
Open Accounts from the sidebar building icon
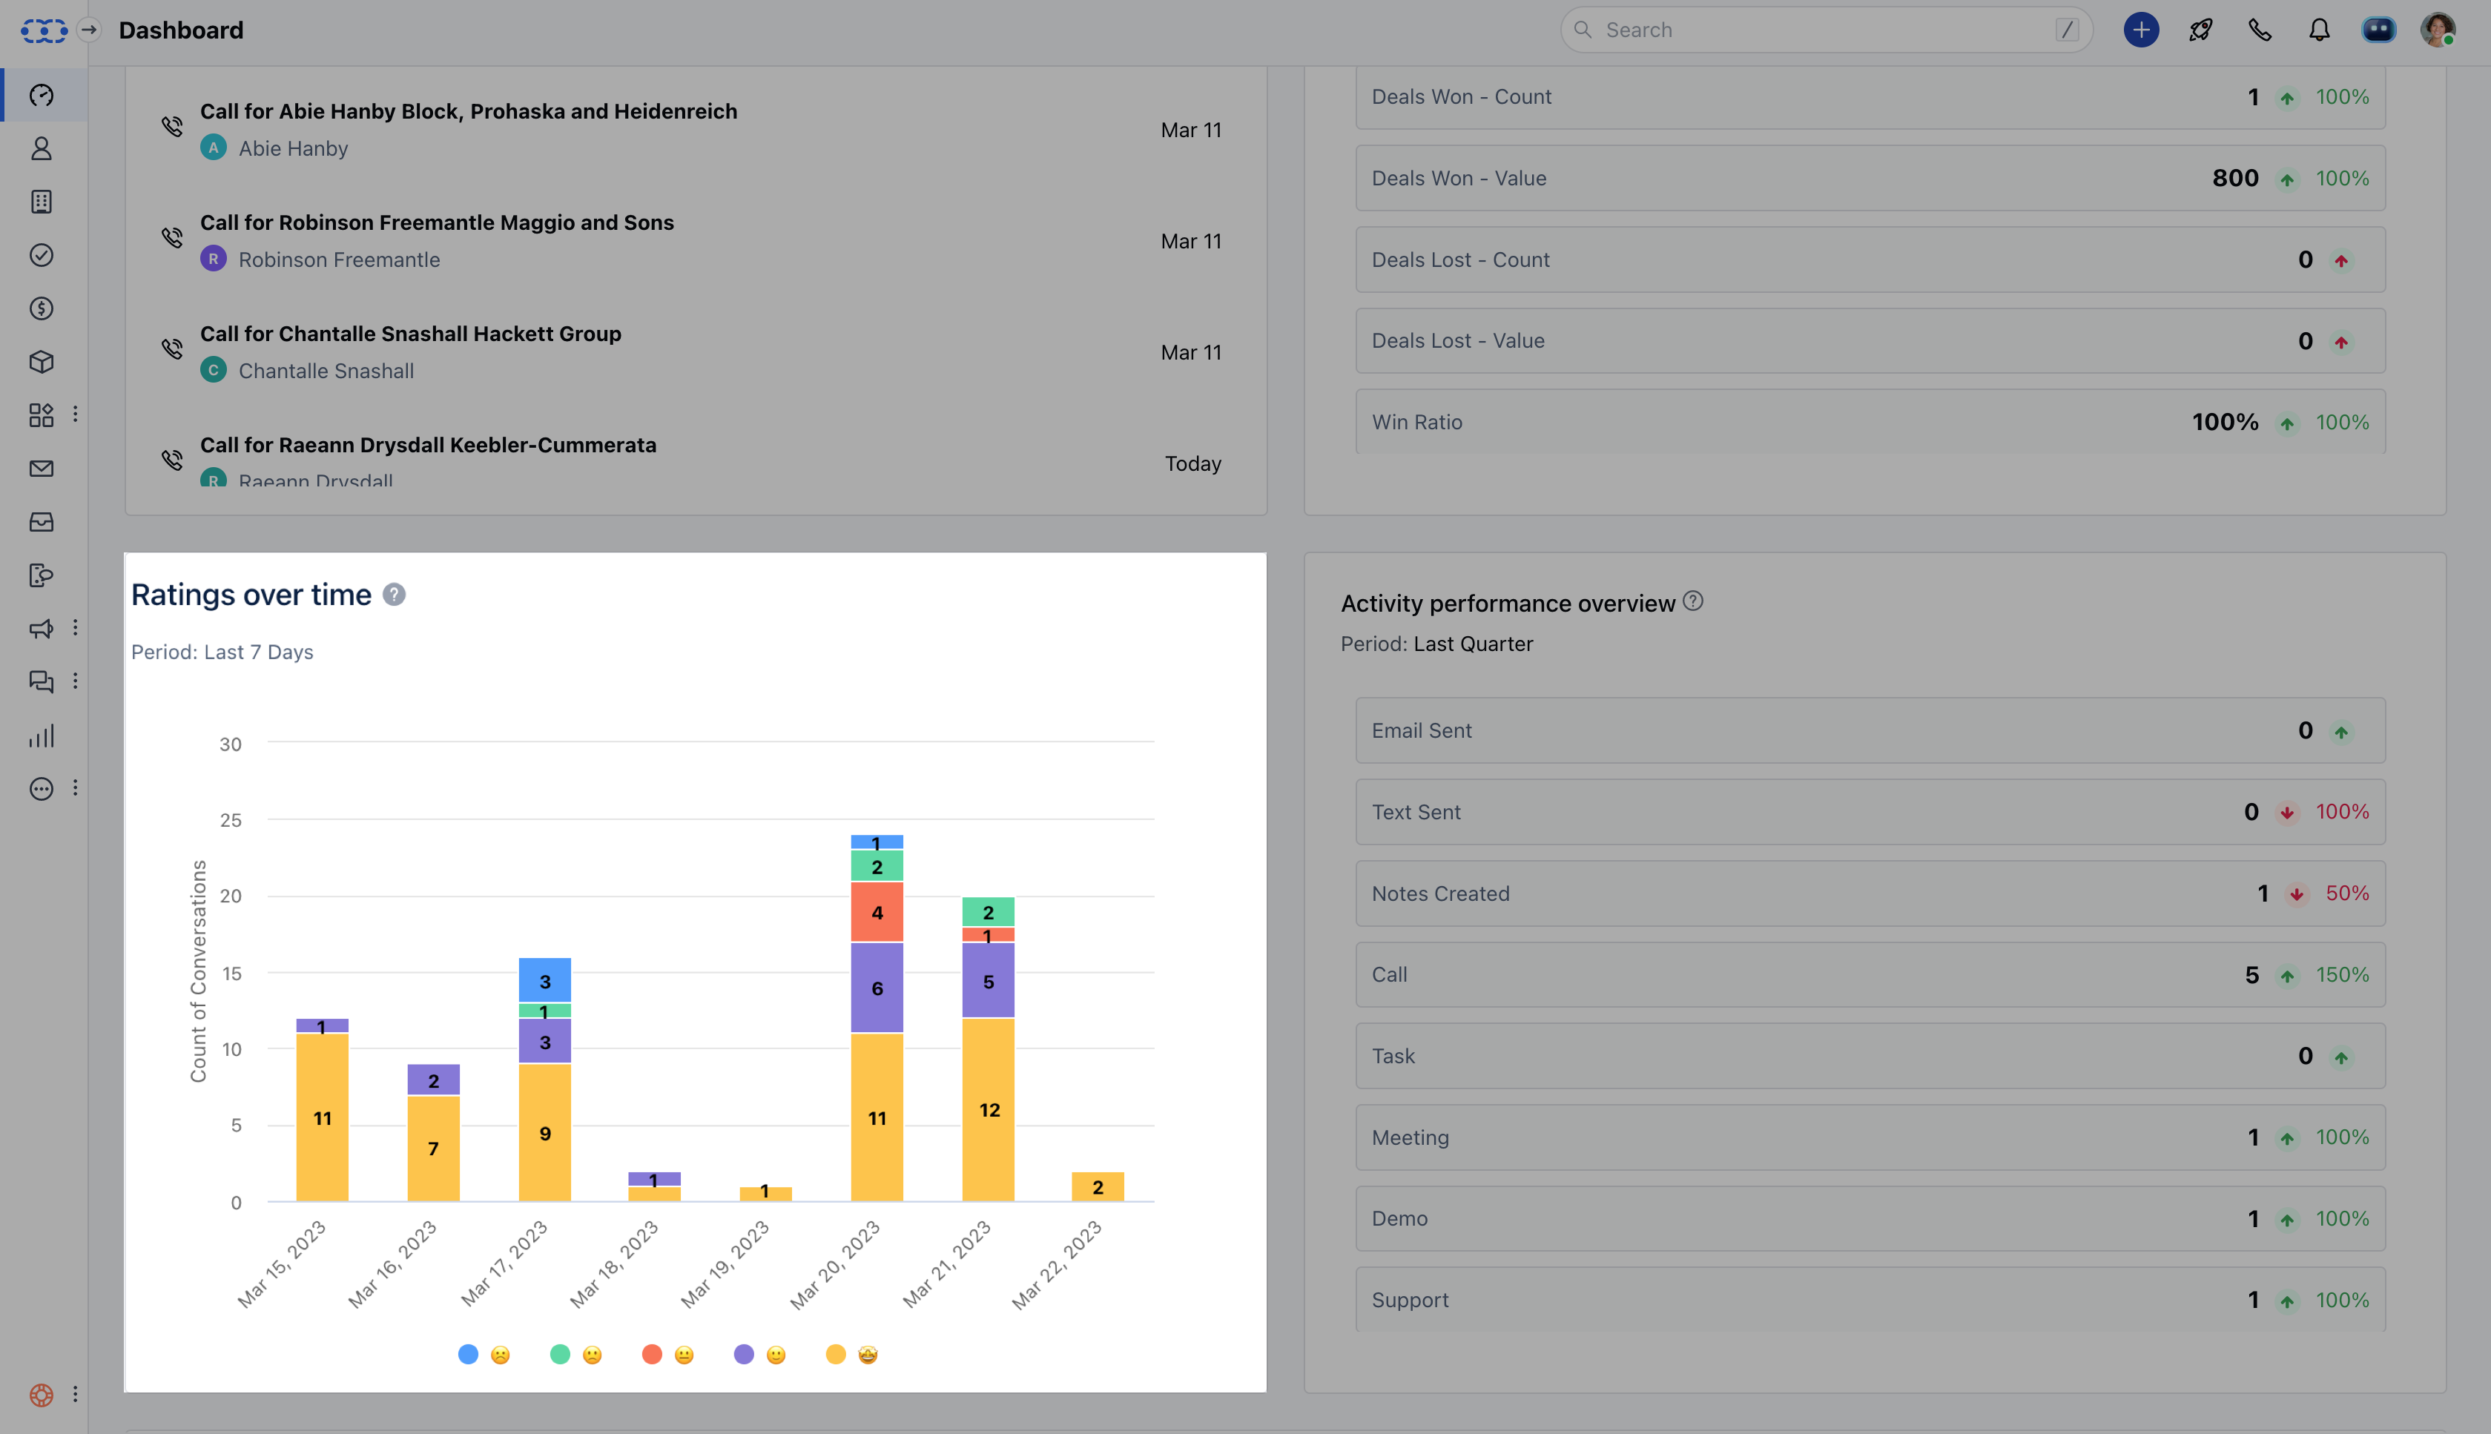pos(42,202)
